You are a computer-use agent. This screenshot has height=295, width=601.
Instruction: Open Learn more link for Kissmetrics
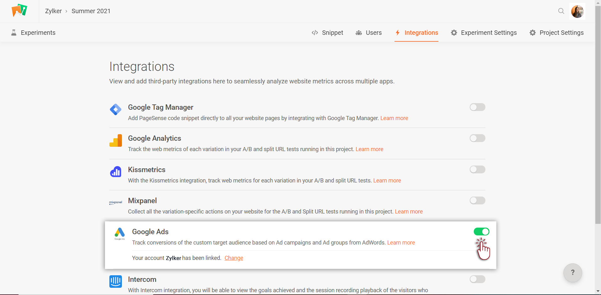[387, 181]
